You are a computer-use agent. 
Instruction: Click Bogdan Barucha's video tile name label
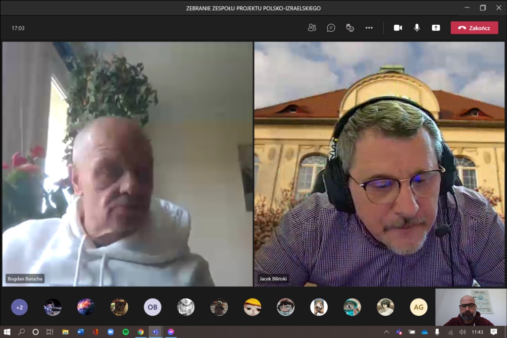point(25,279)
